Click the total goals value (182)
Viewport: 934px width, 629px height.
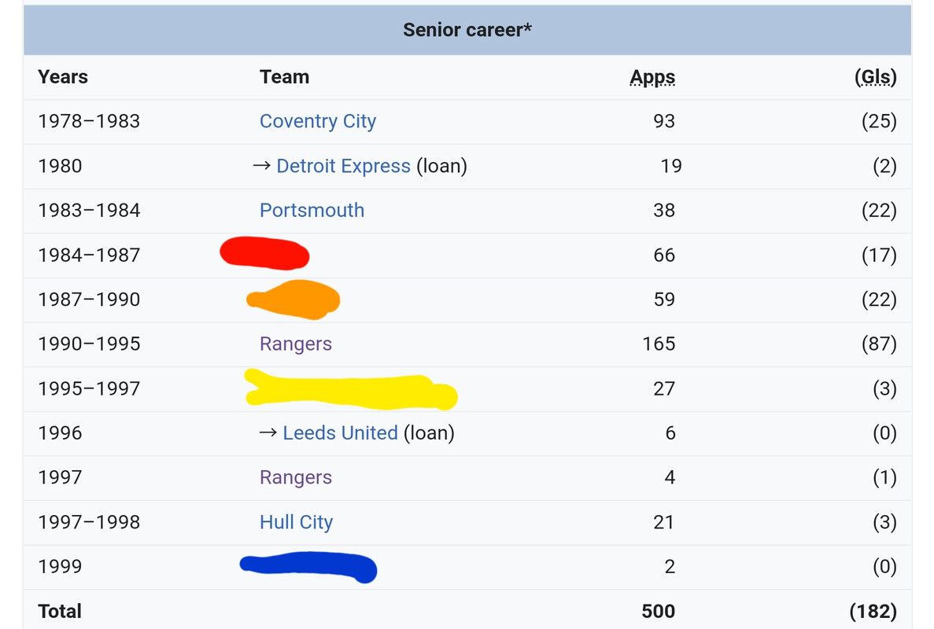pos(873,611)
